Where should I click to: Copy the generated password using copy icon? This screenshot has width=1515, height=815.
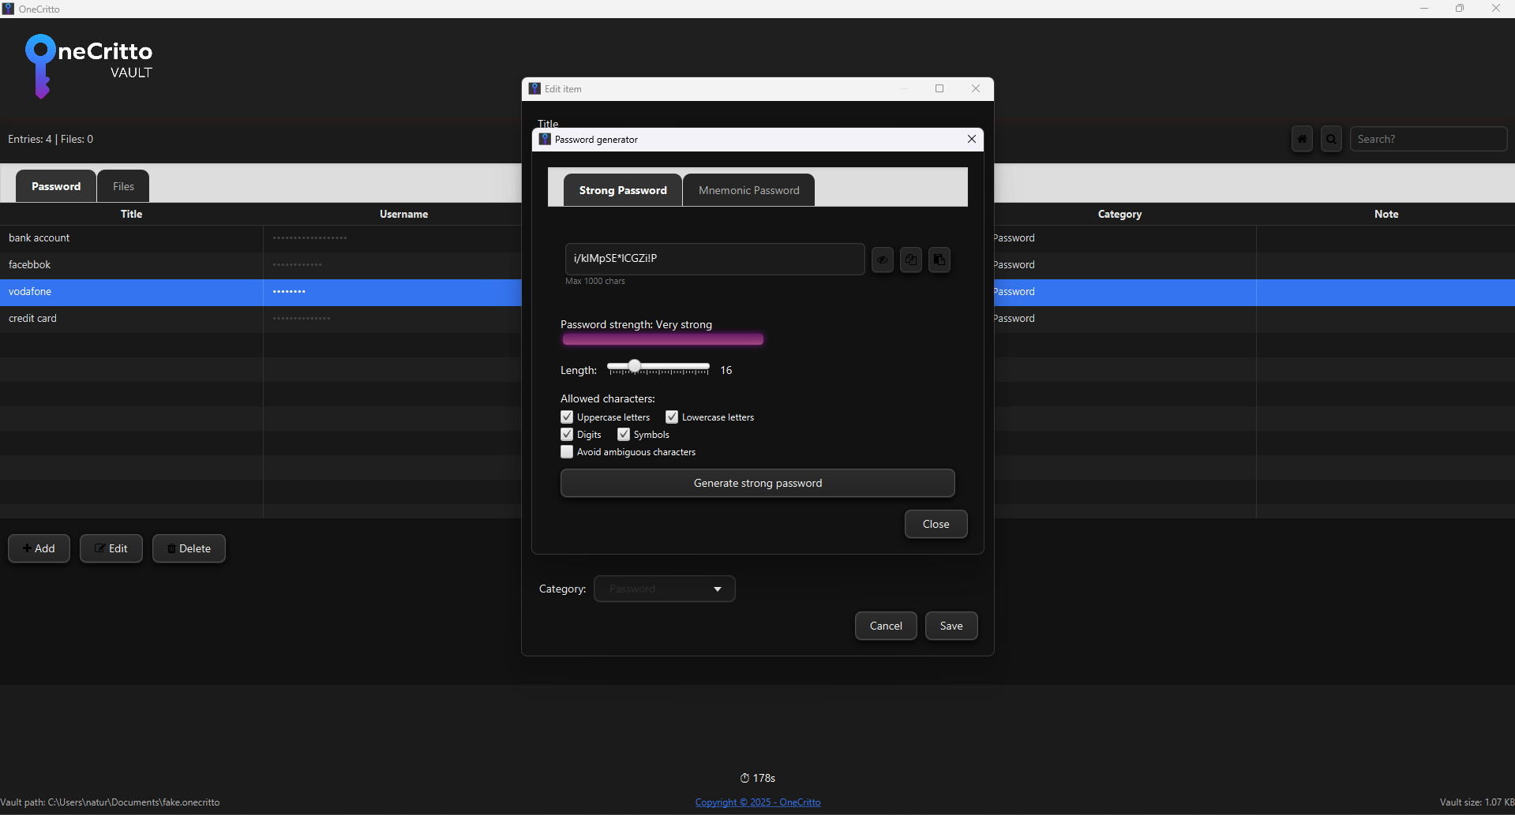[910, 260]
